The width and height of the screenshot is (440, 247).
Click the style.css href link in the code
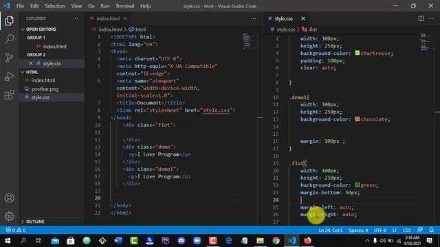[216, 110]
